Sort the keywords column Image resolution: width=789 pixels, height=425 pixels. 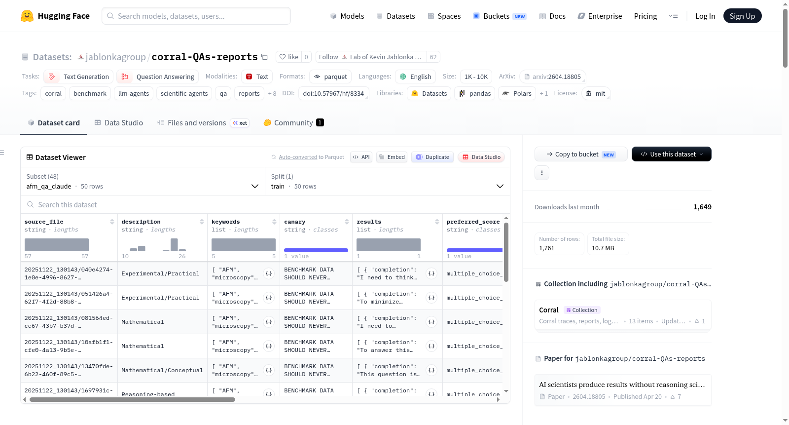click(274, 222)
